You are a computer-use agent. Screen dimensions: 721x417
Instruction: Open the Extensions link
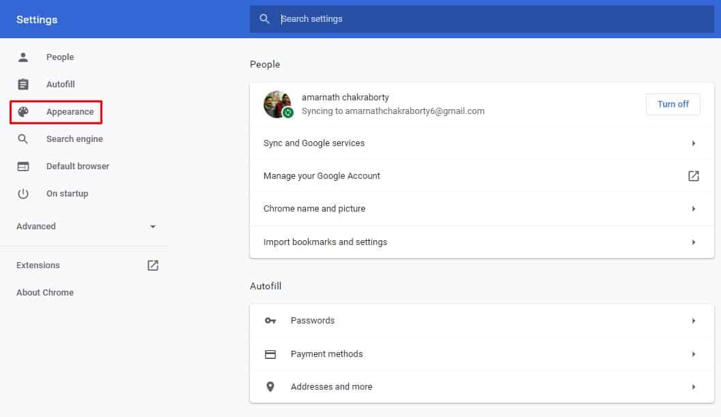pyautogui.click(x=38, y=265)
